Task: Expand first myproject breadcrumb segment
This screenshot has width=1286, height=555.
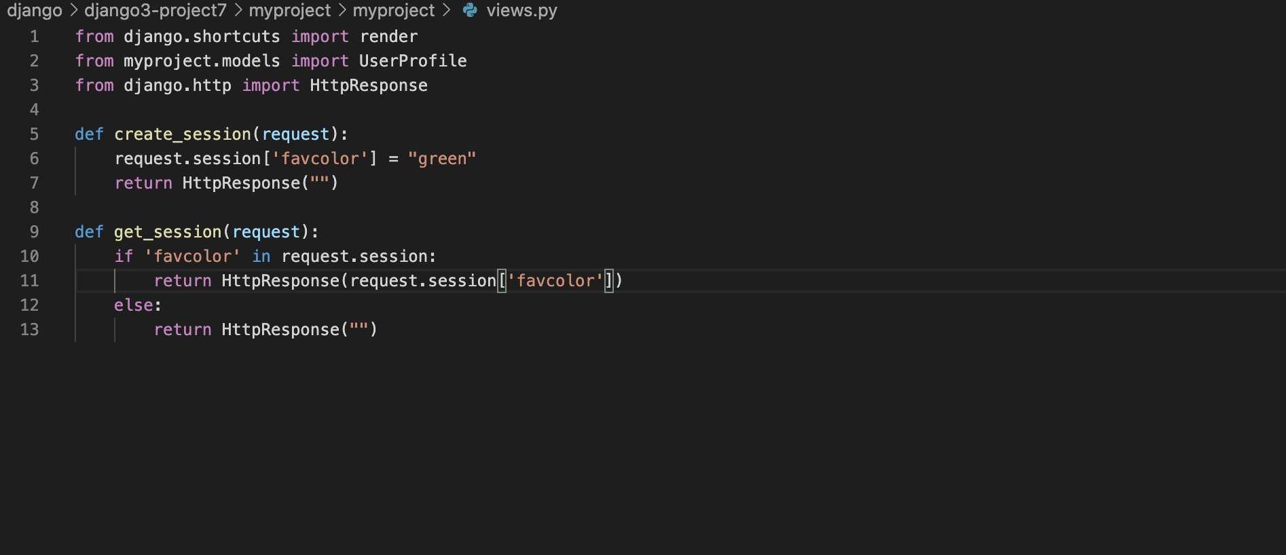Action: (290, 10)
